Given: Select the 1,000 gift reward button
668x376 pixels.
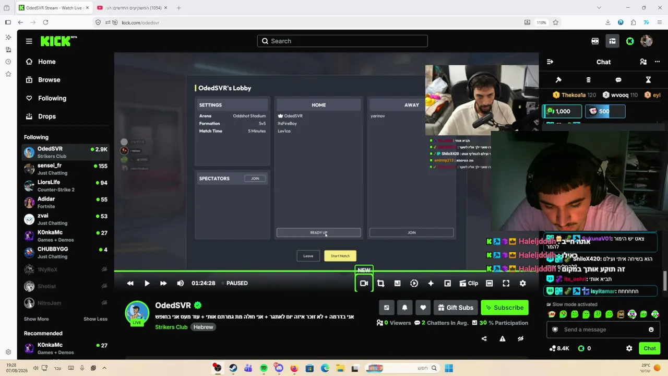Looking at the screenshot, I should pos(562,111).
